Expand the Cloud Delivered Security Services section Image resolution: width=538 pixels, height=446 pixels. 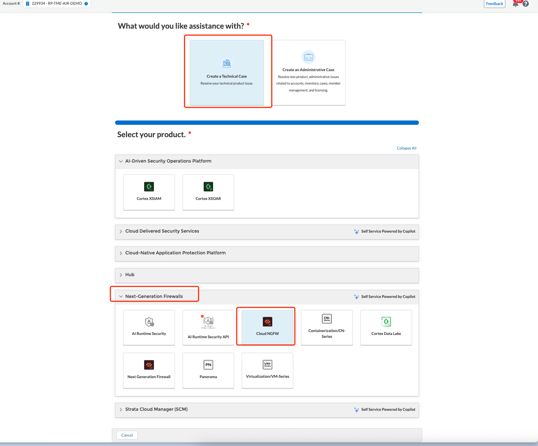[x=121, y=231]
